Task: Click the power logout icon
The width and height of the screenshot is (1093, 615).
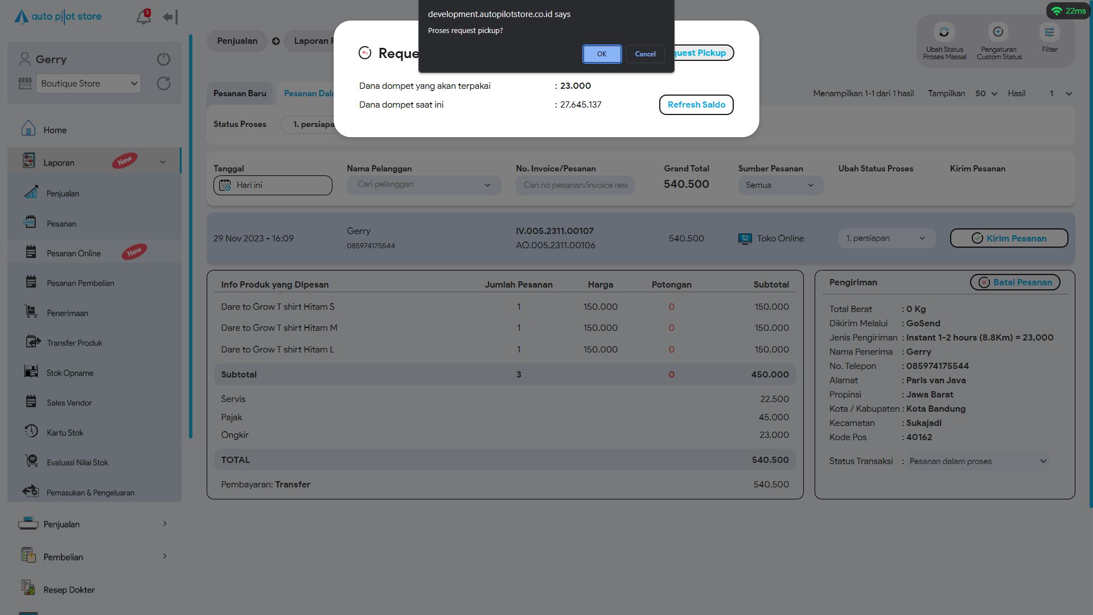Action: pyautogui.click(x=163, y=59)
